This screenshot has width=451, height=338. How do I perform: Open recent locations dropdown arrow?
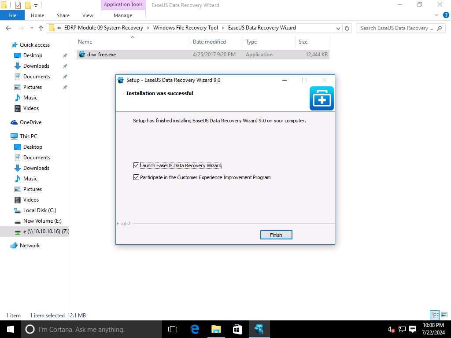point(32,28)
